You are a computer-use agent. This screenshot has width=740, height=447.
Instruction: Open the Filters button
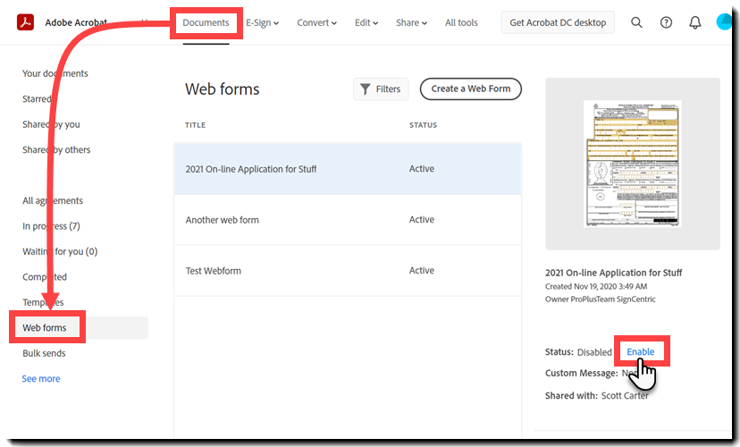381,89
